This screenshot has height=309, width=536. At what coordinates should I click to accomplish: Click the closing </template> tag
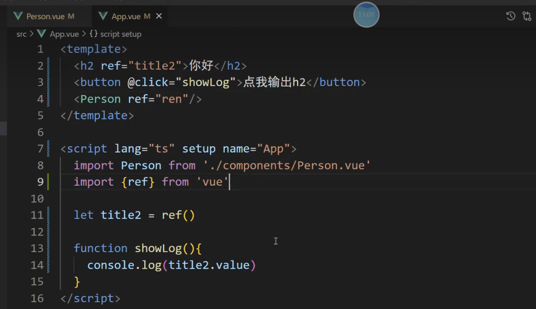point(97,115)
